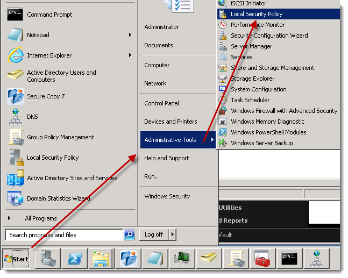
Task: Click the Start button
Action: [16, 259]
